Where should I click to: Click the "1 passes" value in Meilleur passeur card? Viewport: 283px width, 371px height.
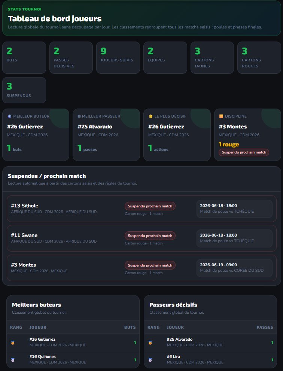coord(87,148)
